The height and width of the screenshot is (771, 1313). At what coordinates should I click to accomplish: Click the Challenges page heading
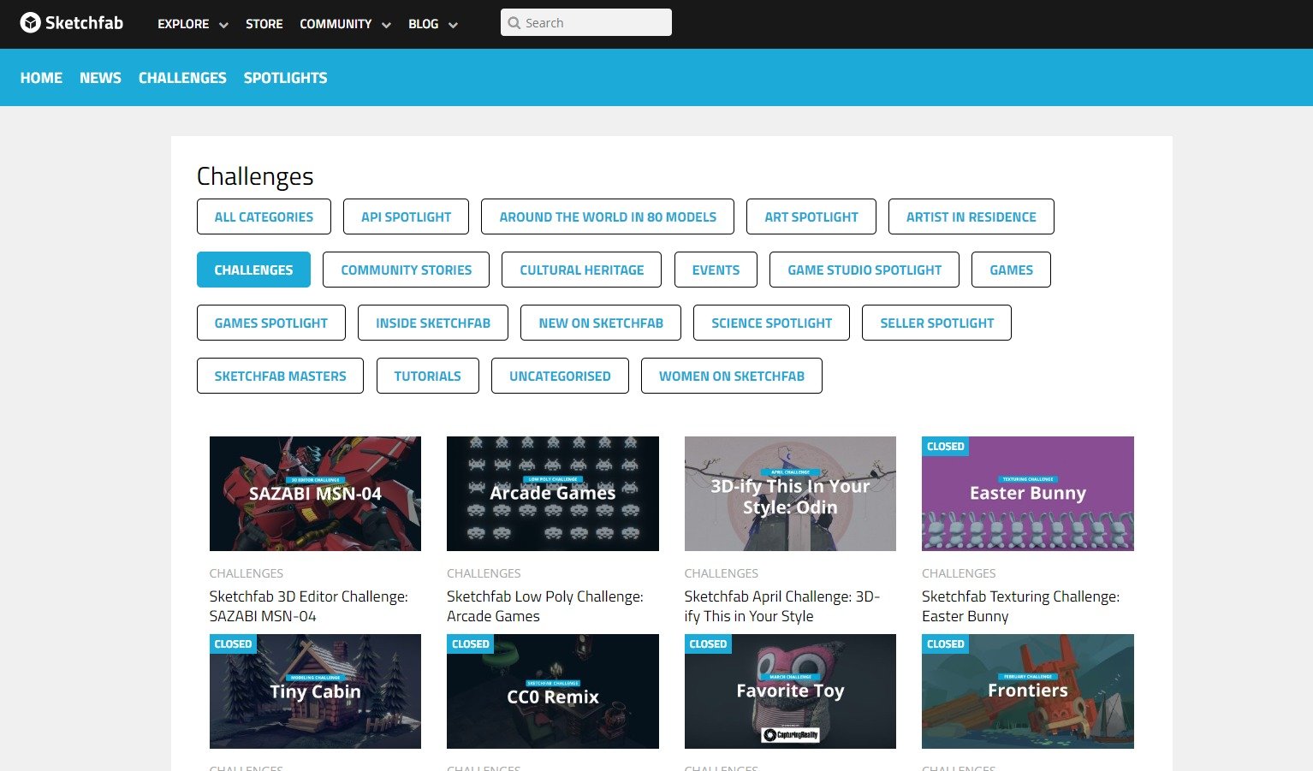tap(255, 176)
